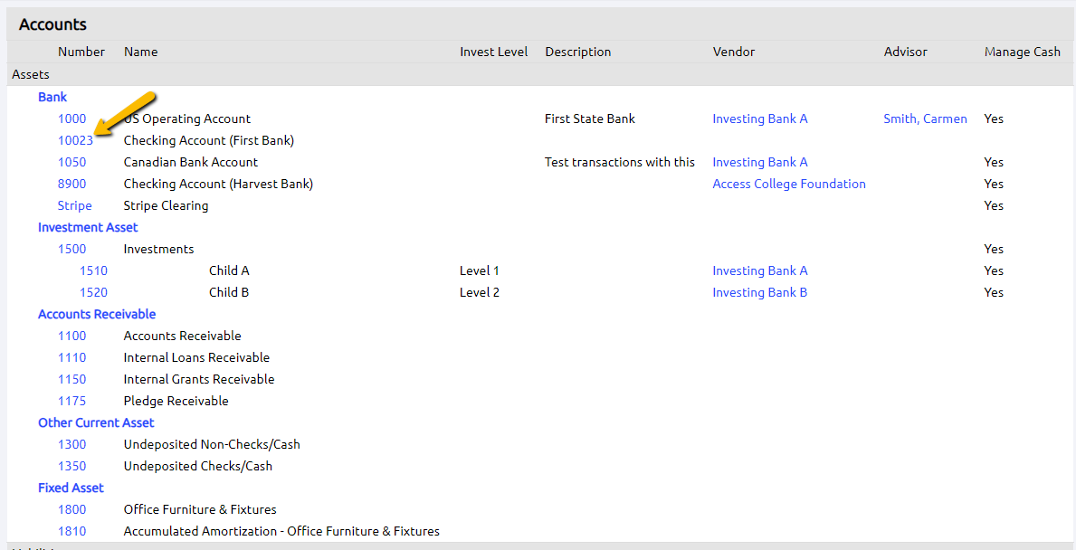
Task: Open the Stripe Clearing account
Action: [74, 205]
